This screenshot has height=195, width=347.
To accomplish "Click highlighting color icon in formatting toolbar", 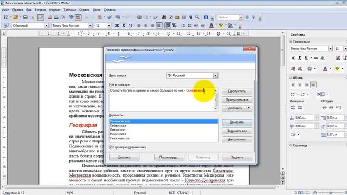I will point(221,25).
